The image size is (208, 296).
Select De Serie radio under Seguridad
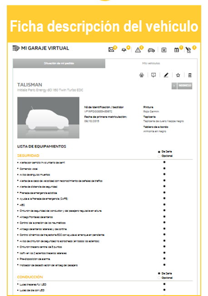click(x=159, y=152)
